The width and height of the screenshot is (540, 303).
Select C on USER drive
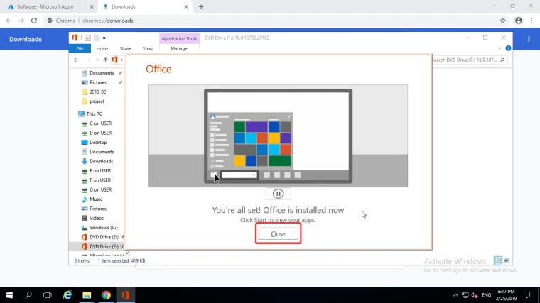pos(101,123)
